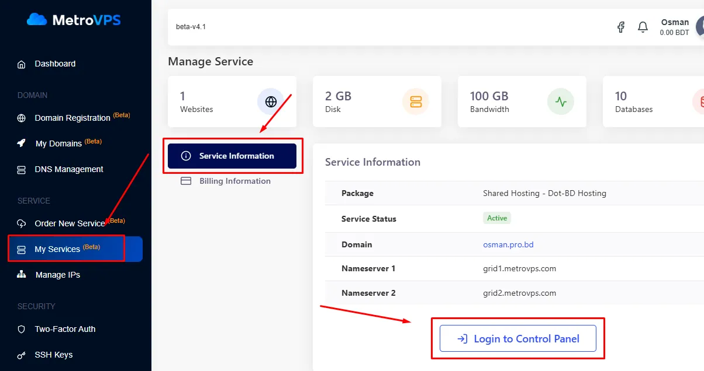Go to Two-Factor Auth settings
Viewport: 704px width, 371px height.
65,329
